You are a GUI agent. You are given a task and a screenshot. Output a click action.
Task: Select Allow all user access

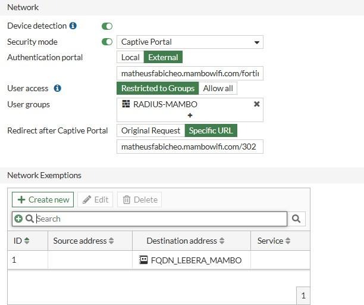pyautogui.click(x=218, y=88)
